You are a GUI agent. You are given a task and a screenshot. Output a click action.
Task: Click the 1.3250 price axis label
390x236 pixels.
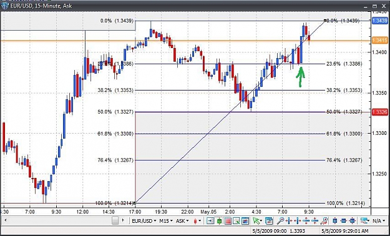pyautogui.click(x=379, y=174)
